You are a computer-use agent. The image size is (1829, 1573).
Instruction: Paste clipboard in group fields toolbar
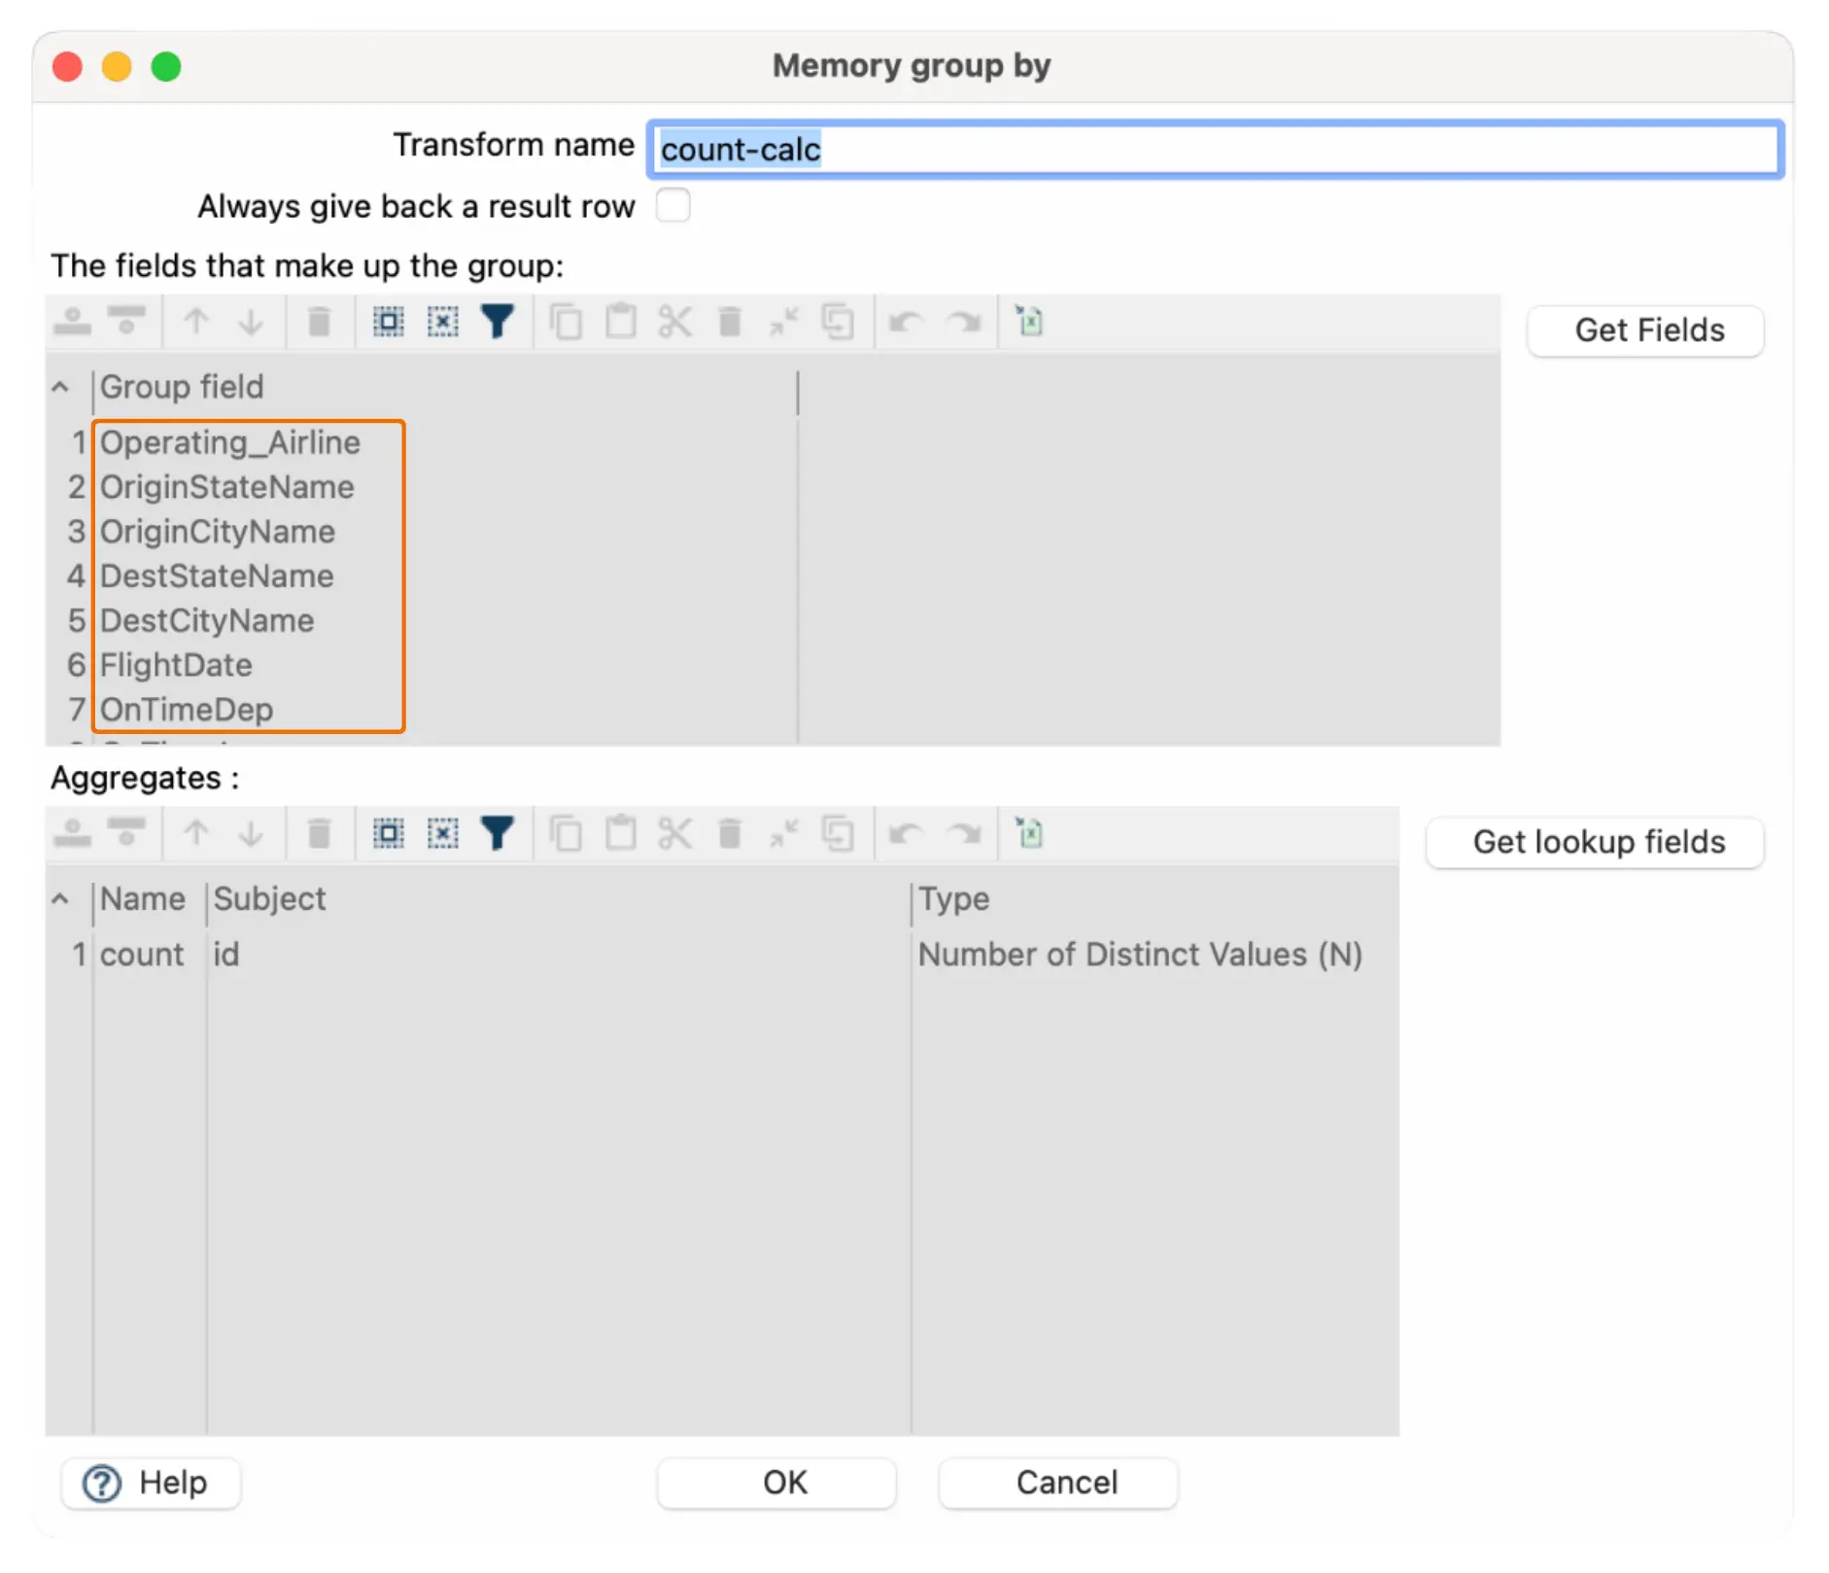[620, 322]
